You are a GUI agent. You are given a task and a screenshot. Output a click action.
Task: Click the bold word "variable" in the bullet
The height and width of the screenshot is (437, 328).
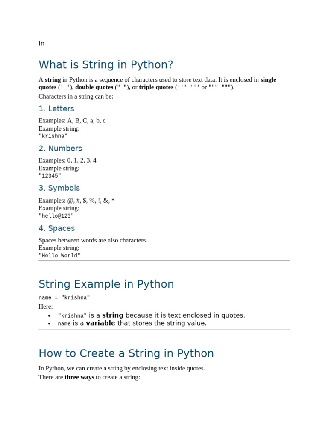100,323
